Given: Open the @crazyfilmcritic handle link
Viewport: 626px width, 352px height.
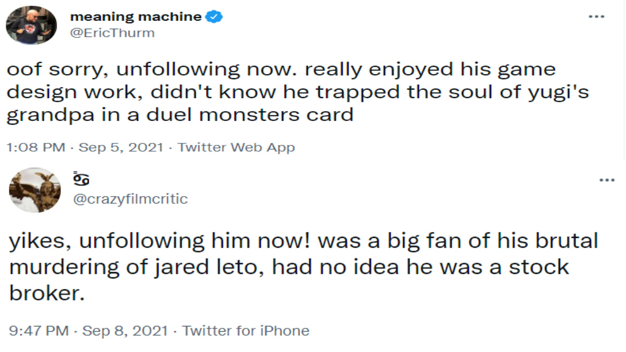Looking at the screenshot, I should click(130, 199).
